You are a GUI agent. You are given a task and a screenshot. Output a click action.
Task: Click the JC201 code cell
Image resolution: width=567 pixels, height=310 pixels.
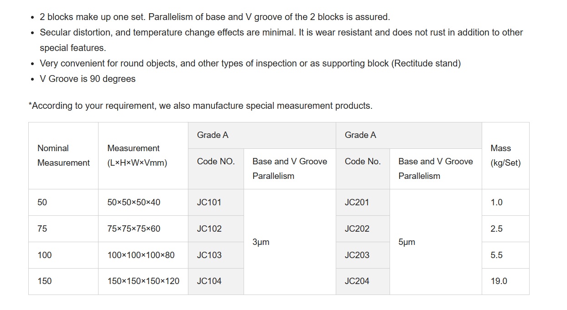tap(363, 203)
